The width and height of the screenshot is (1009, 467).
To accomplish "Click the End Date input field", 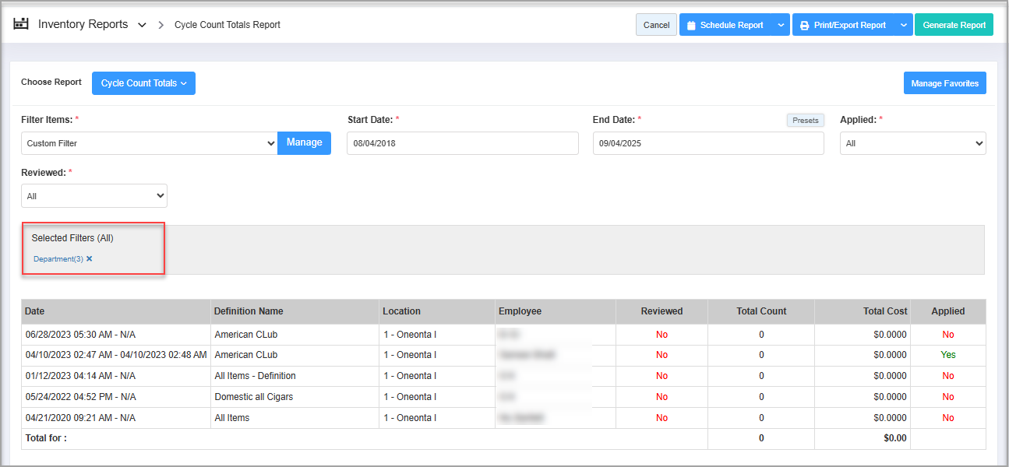I will [707, 143].
